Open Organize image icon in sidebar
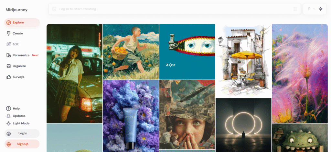The width and height of the screenshot is (331, 152). click(8, 66)
